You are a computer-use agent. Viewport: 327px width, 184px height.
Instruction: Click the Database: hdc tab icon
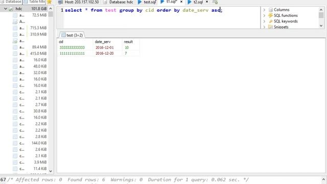pos(105,2)
